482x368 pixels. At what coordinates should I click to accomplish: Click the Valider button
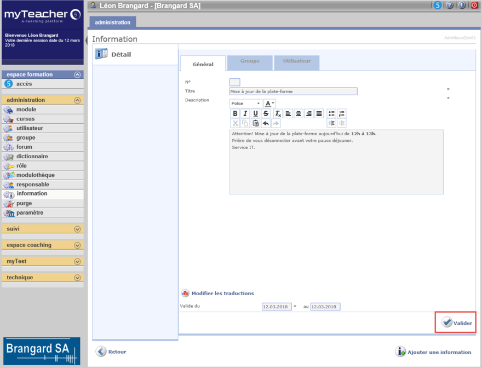pos(456,323)
